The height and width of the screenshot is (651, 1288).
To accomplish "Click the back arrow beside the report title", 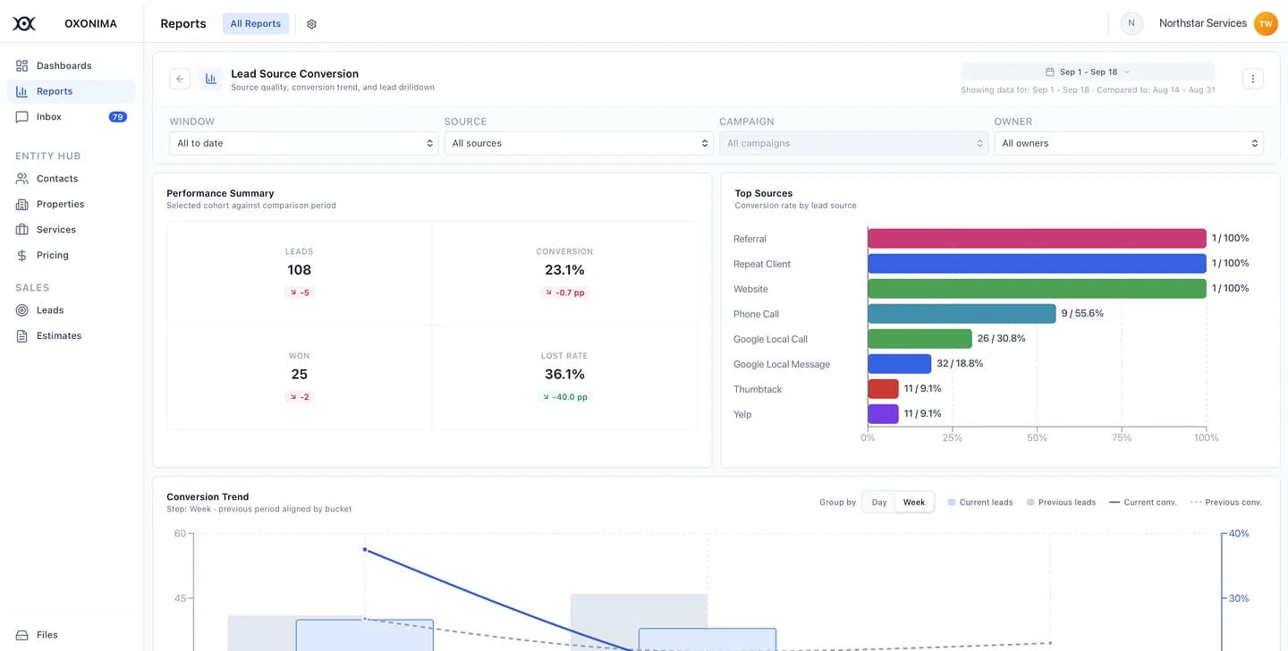I will [180, 79].
